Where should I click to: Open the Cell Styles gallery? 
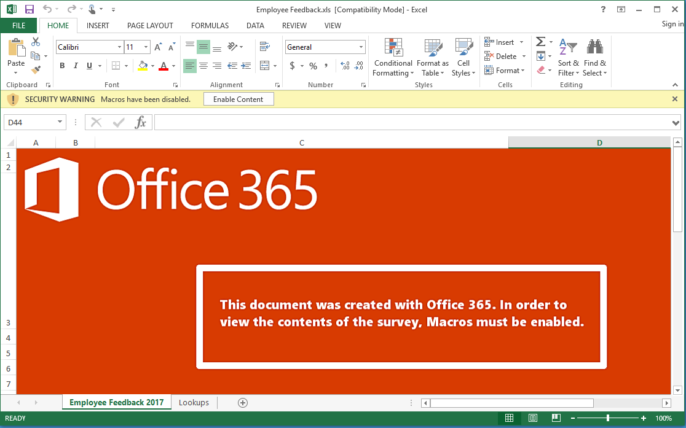coord(463,58)
